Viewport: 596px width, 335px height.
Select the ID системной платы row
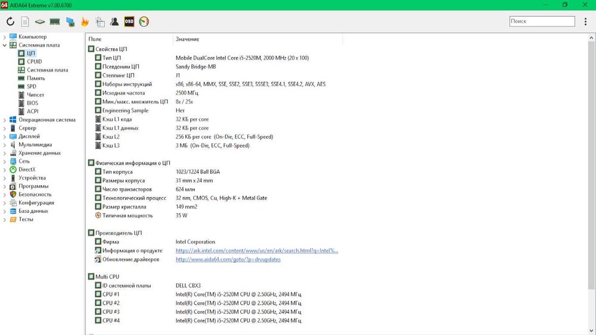pos(215,286)
